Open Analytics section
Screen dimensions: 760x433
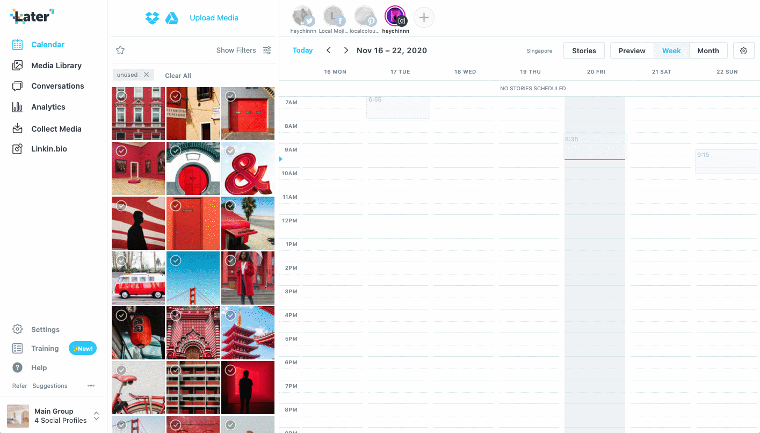pos(48,107)
